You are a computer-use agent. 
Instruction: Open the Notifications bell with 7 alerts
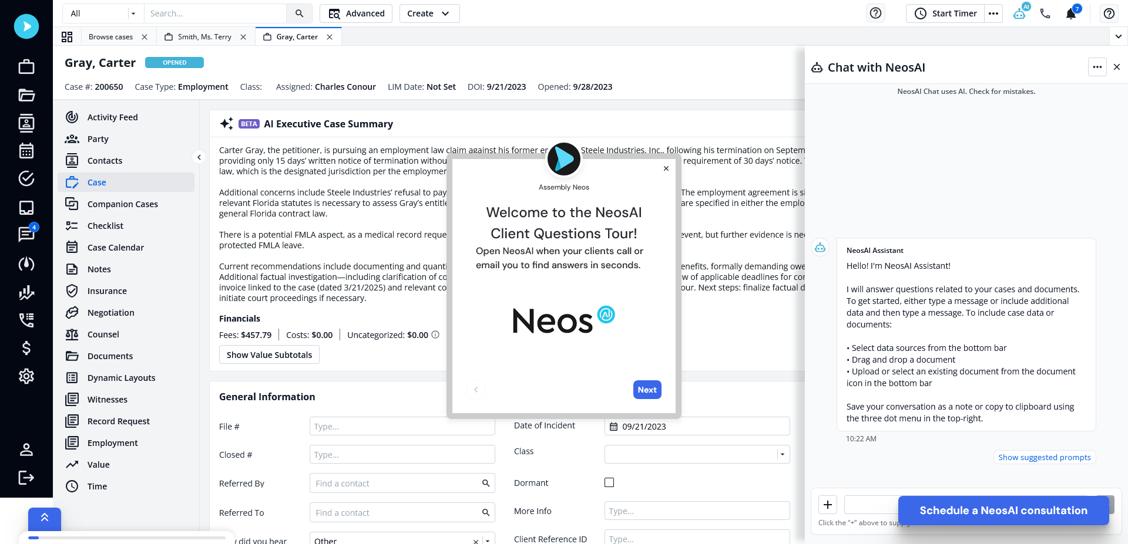(1070, 13)
